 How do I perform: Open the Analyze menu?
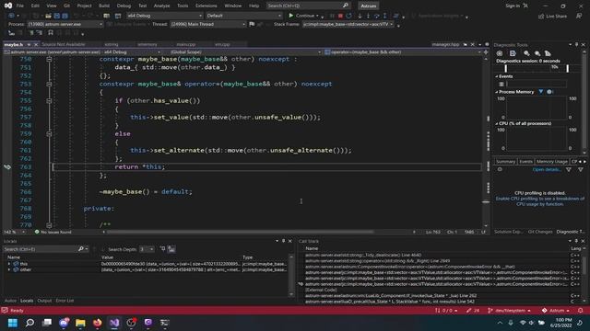point(162,6)
